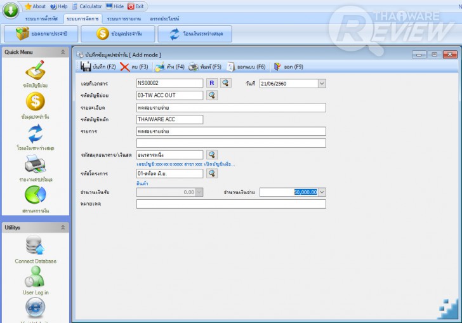Viewport: 462px width, 323px height.
Task: Click the R button beside document number
Action: click(x=212, y=83)
